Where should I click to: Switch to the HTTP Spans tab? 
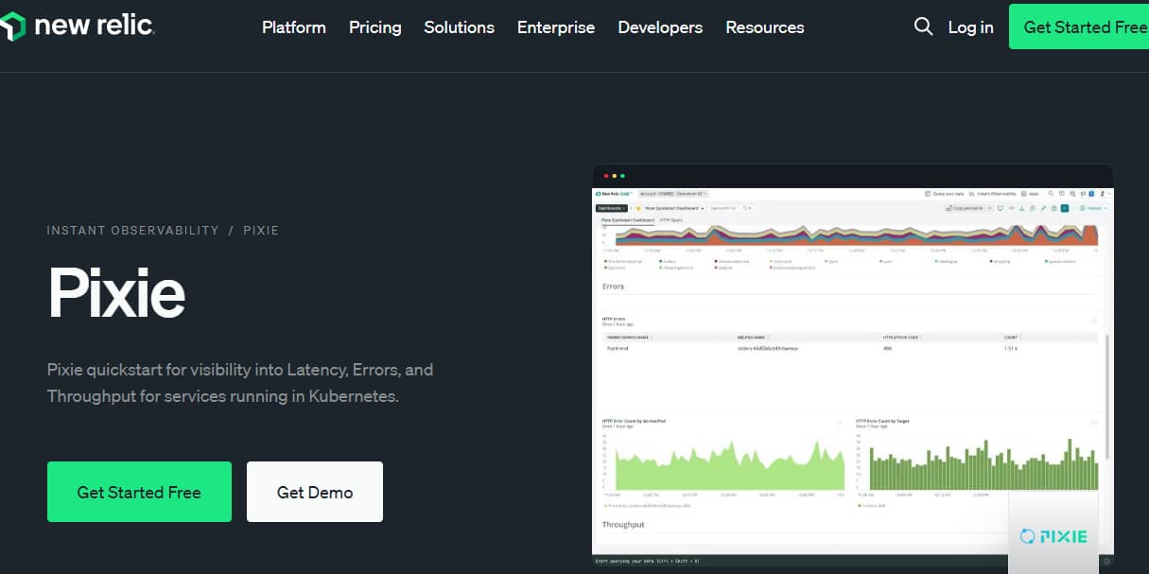(669, 218)
